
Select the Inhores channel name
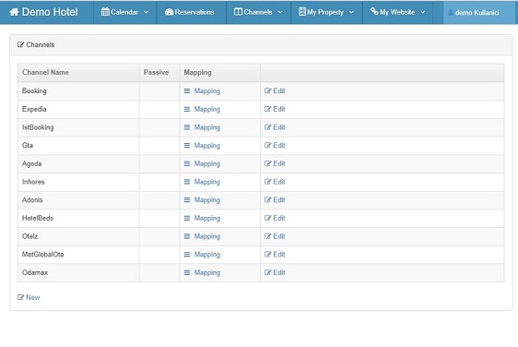(x=33, y=182)
